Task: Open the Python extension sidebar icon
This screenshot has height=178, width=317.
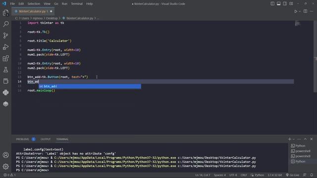Action: pos(5,92)
